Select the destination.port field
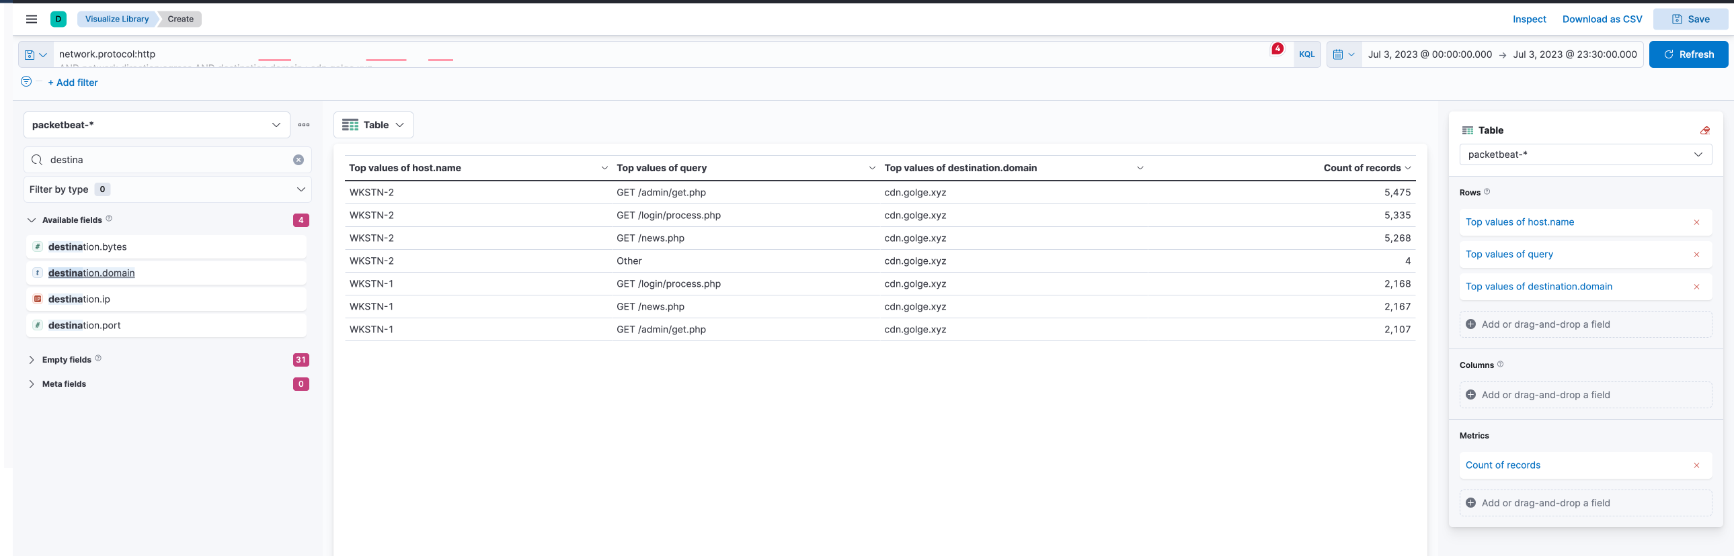 pos(166,326)
